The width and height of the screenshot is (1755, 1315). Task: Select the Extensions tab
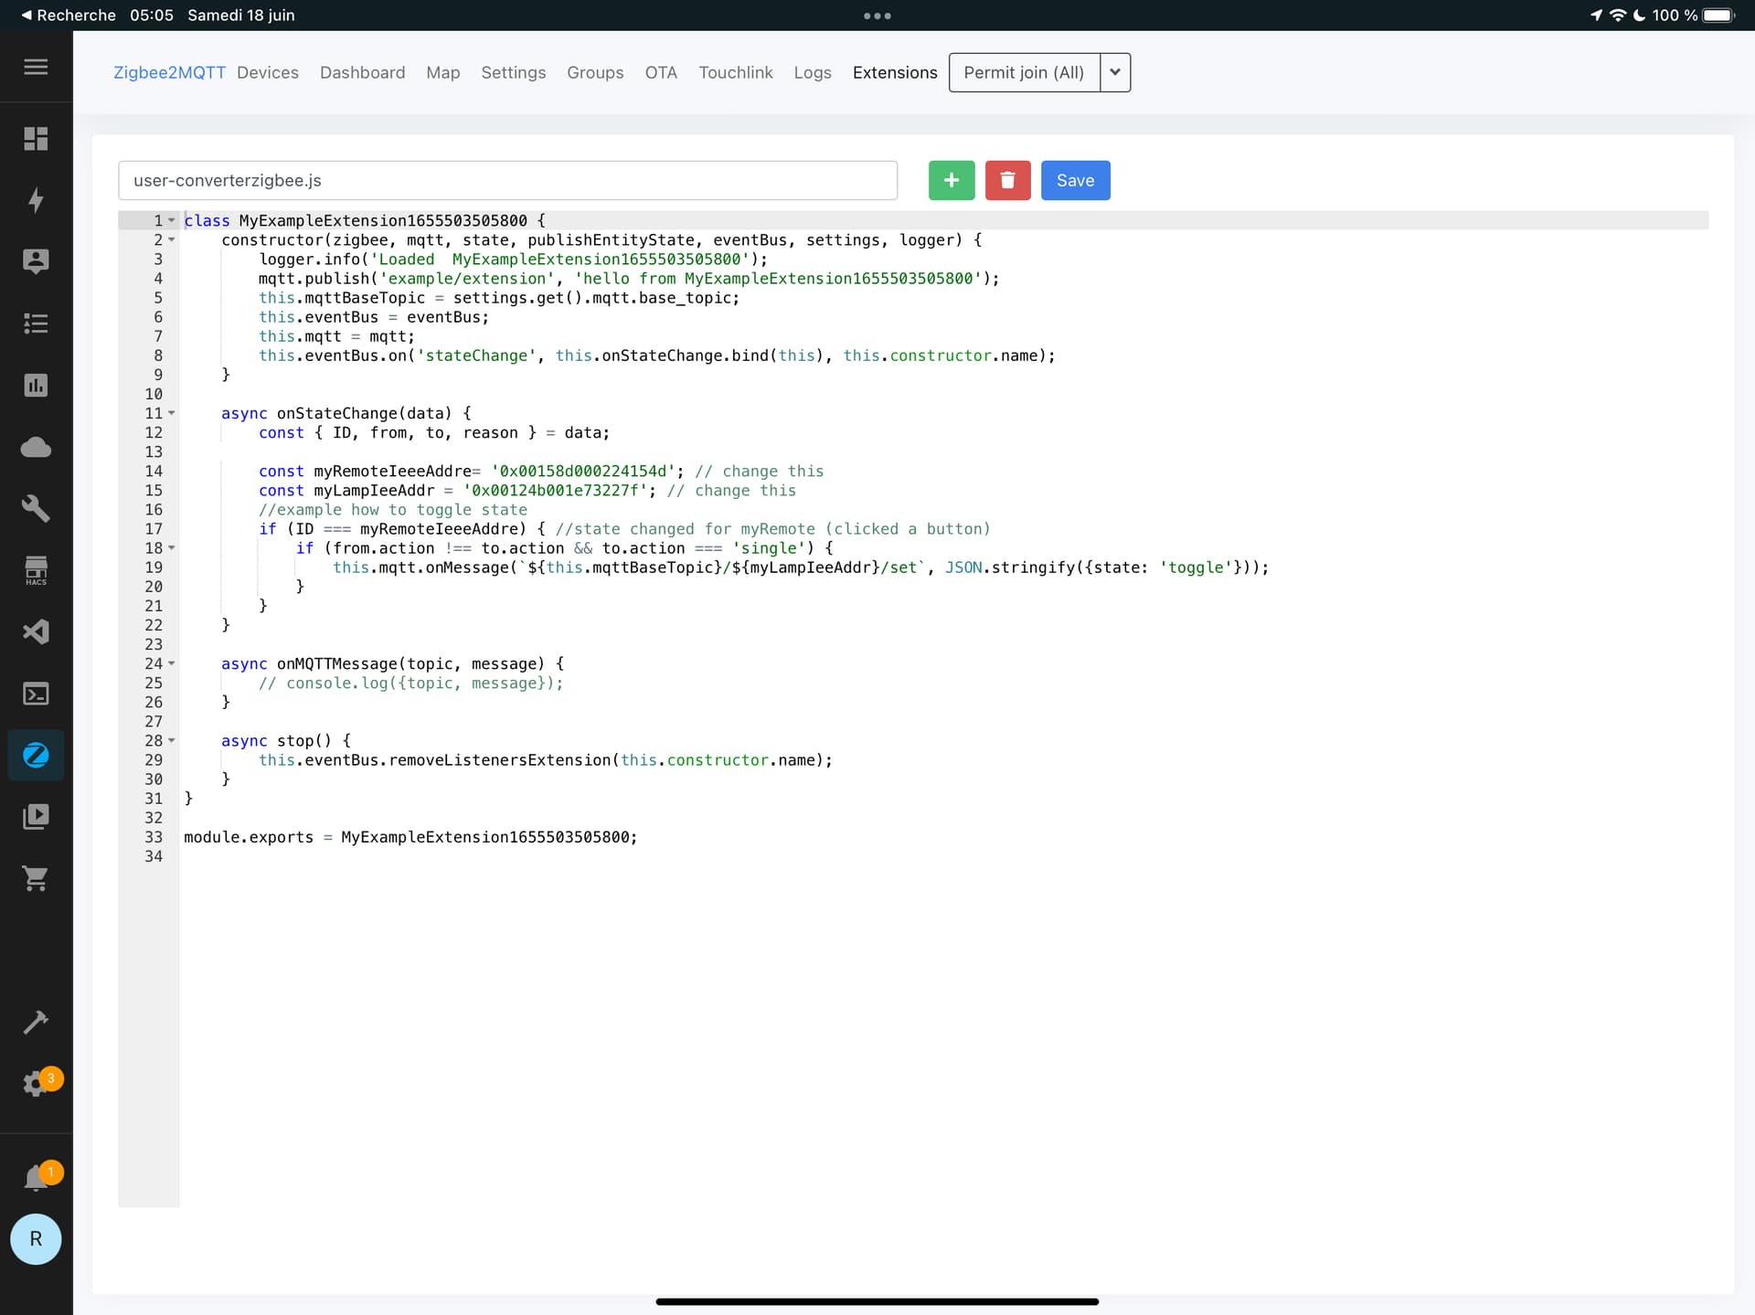[895, 72]
